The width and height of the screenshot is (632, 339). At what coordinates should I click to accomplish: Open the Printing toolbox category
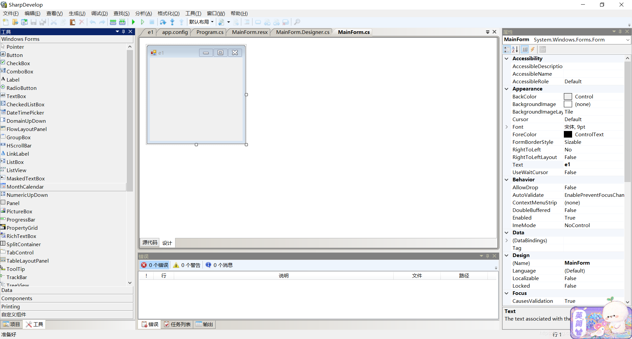pos(67,306)
